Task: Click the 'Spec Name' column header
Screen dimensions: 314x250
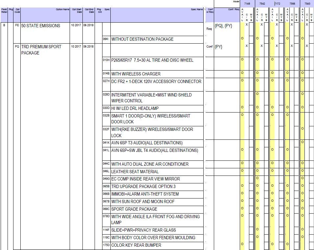Action: [197, 10]
